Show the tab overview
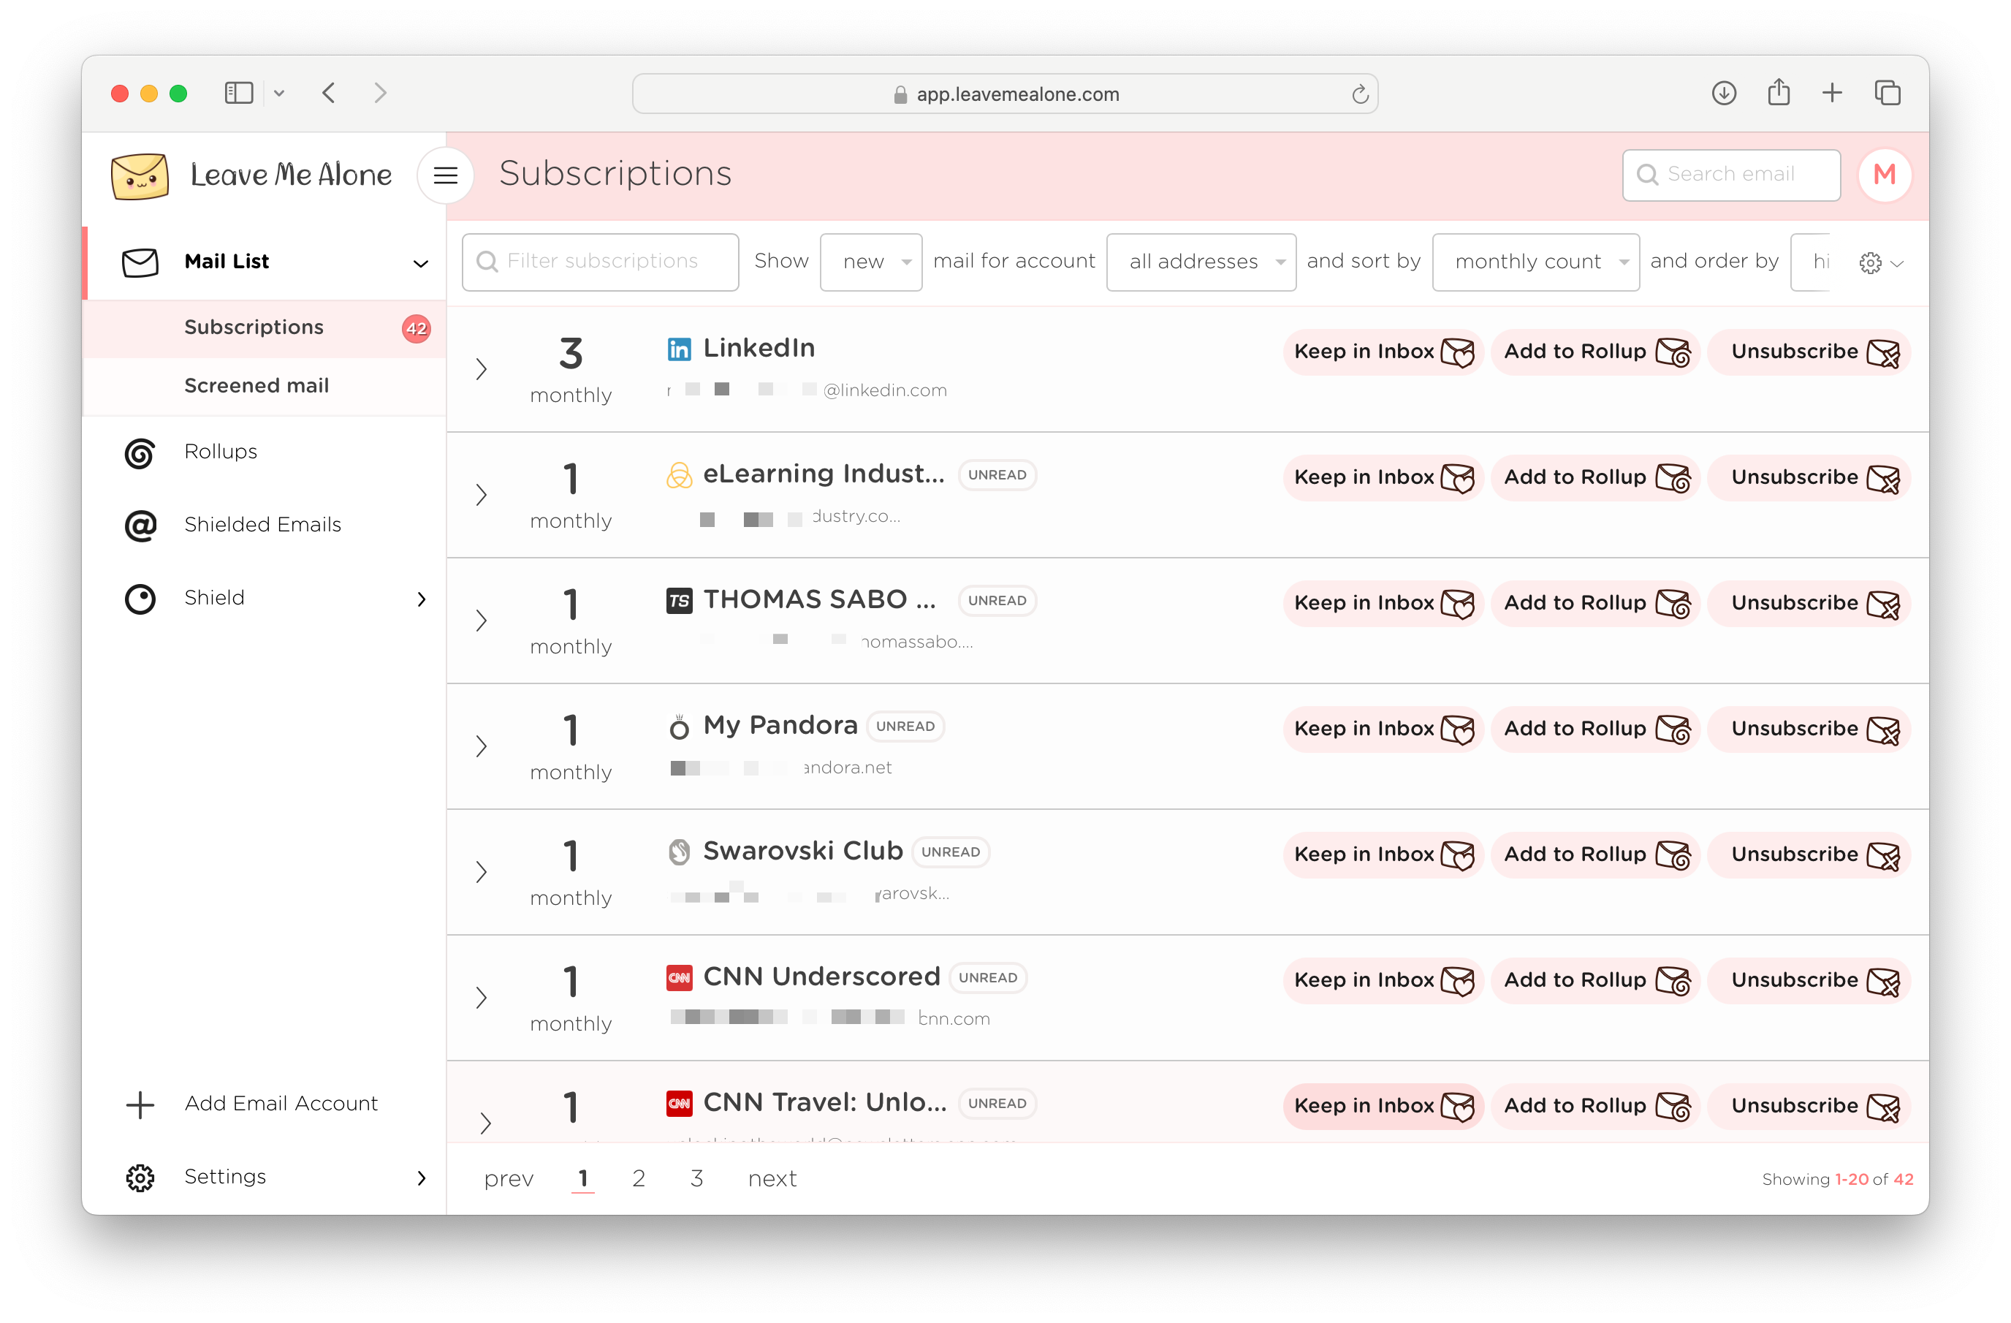This screenshot has width=2011, height=1323. [1887, 93]
